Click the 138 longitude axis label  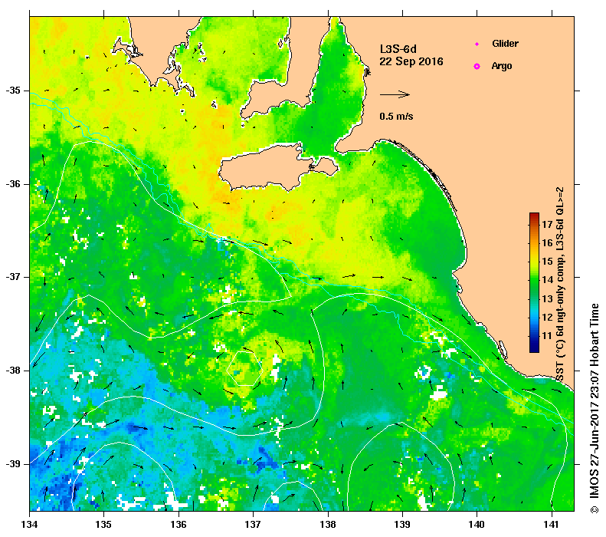pyautogui.click(x=328, y=525)
